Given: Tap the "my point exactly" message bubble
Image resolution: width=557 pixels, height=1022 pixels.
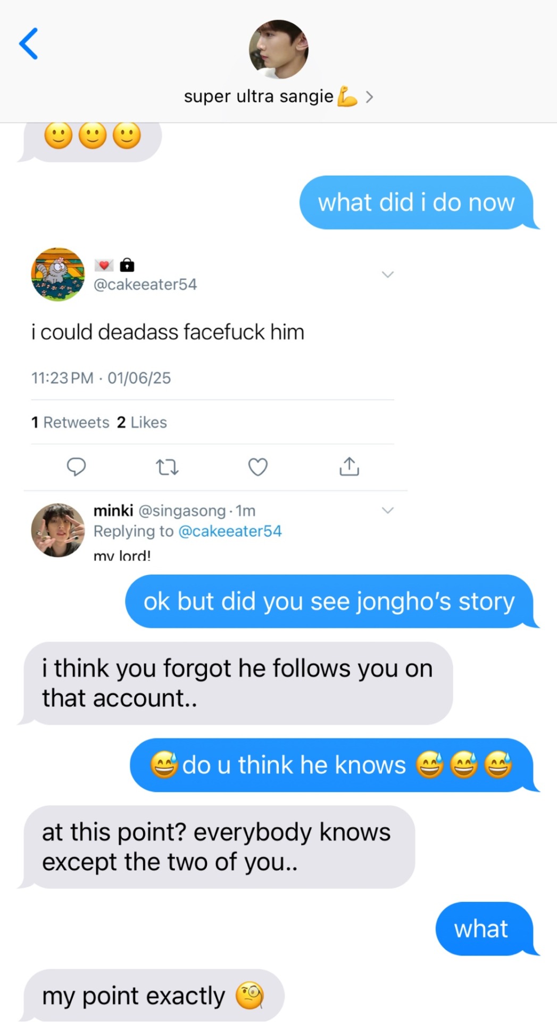Looking at the screenshot, I should tap(153, 995).
